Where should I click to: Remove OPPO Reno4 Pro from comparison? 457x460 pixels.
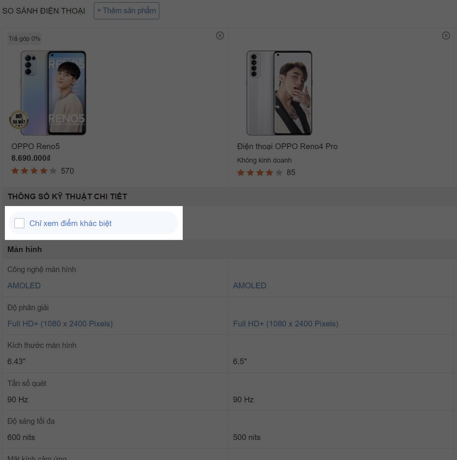click(446, 35)
